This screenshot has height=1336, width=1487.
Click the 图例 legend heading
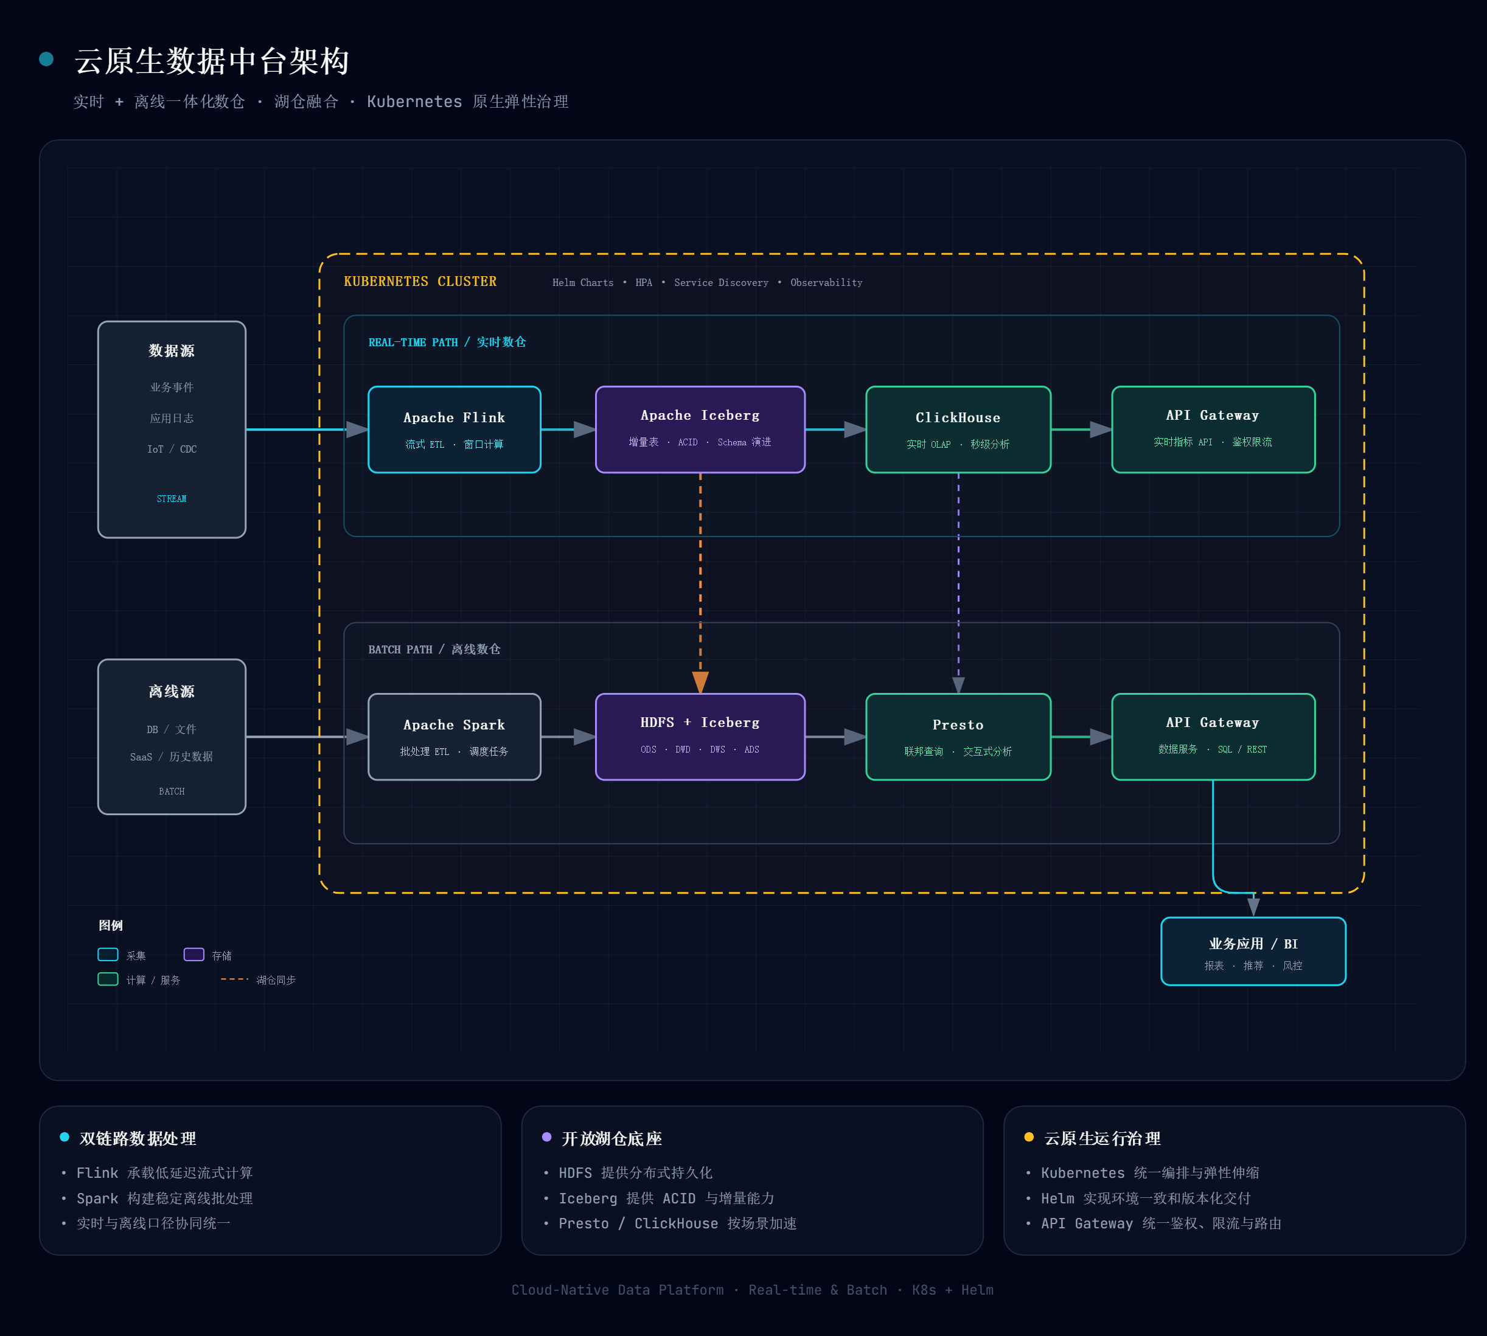111,925
